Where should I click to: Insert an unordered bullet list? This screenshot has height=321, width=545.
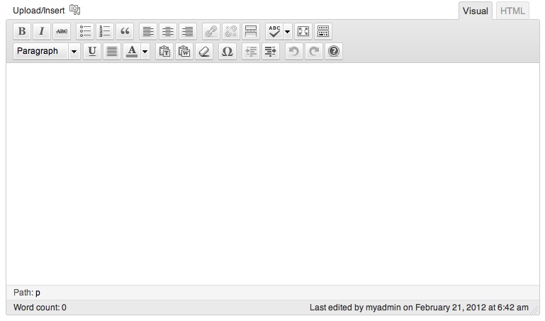click(86, 31)
